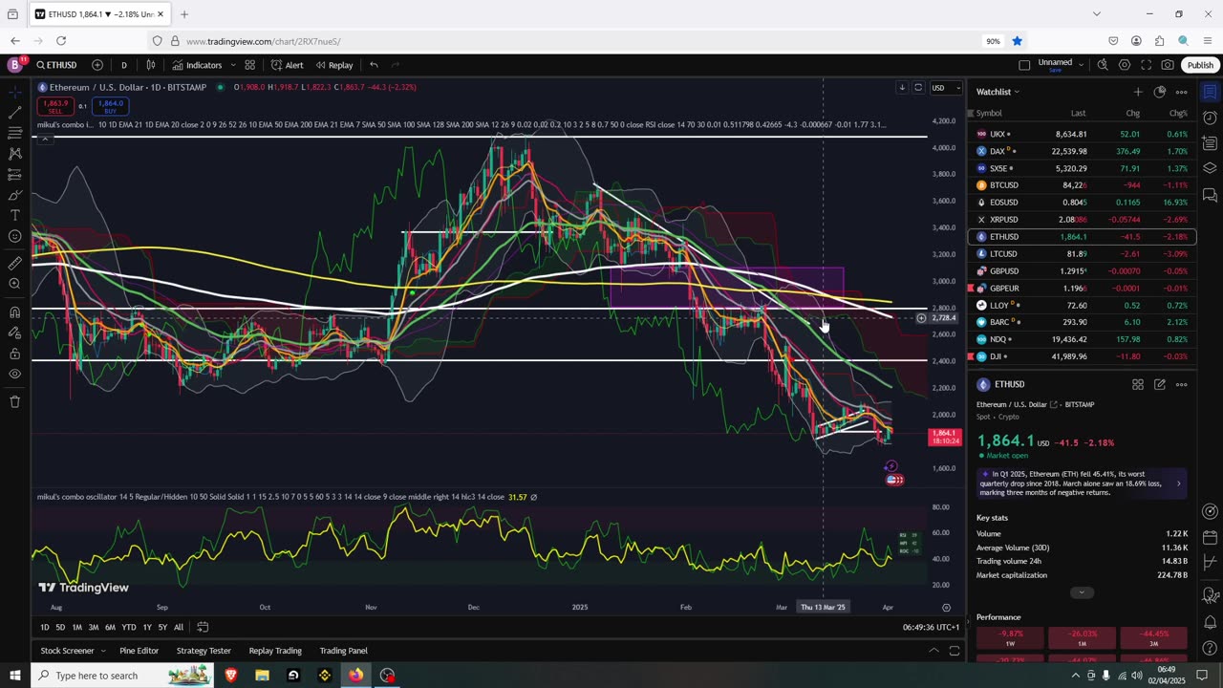
Task: Open the watchlist more options menu
Action: click(1181, 92)
